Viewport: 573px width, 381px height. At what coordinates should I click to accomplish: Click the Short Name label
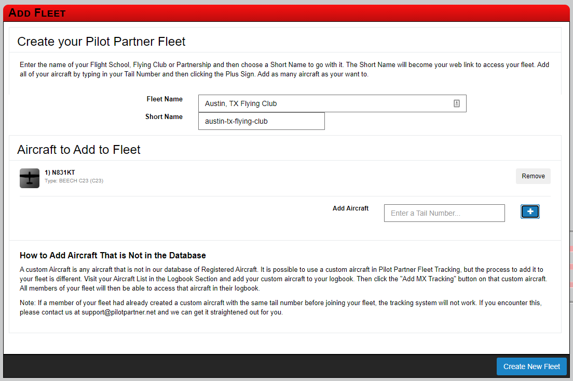(x=163, y=116)
